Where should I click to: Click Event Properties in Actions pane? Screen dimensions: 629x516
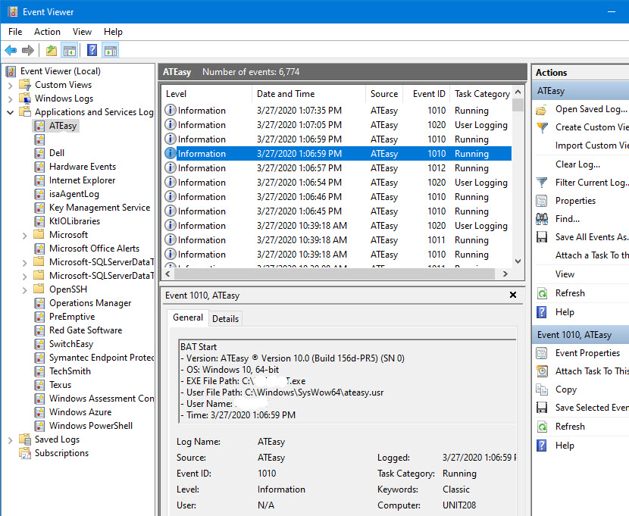coord(587,353)
